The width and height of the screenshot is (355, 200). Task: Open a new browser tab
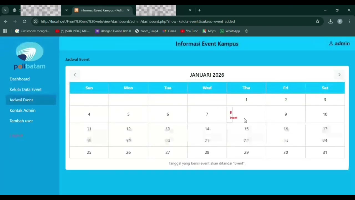pos(199,10)
